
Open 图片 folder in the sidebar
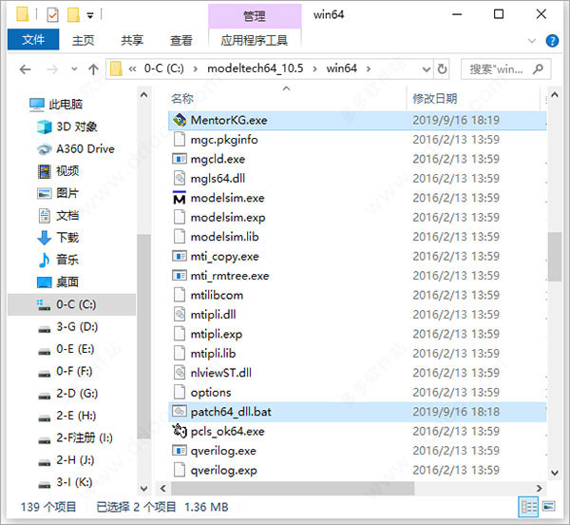[x=58, y=193]
